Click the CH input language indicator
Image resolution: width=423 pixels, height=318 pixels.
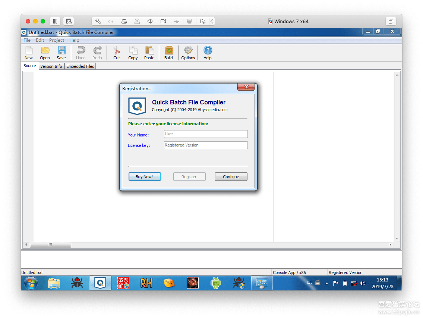(309, 282)
